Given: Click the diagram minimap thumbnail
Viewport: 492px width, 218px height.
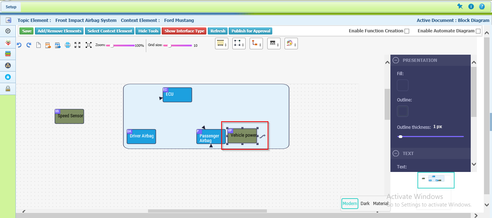Looking at the screenshot, I should tap(436, 180).
